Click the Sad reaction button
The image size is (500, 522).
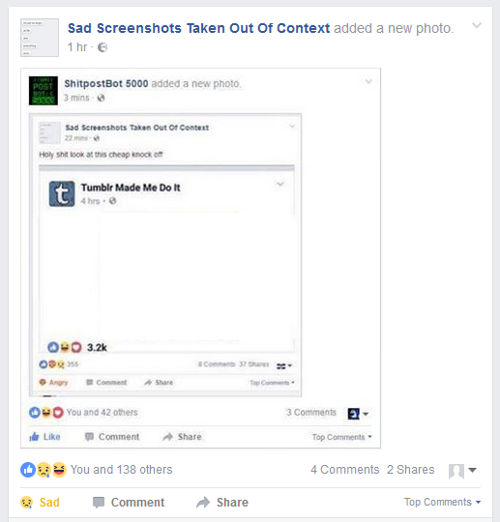[x=40, y=502]
